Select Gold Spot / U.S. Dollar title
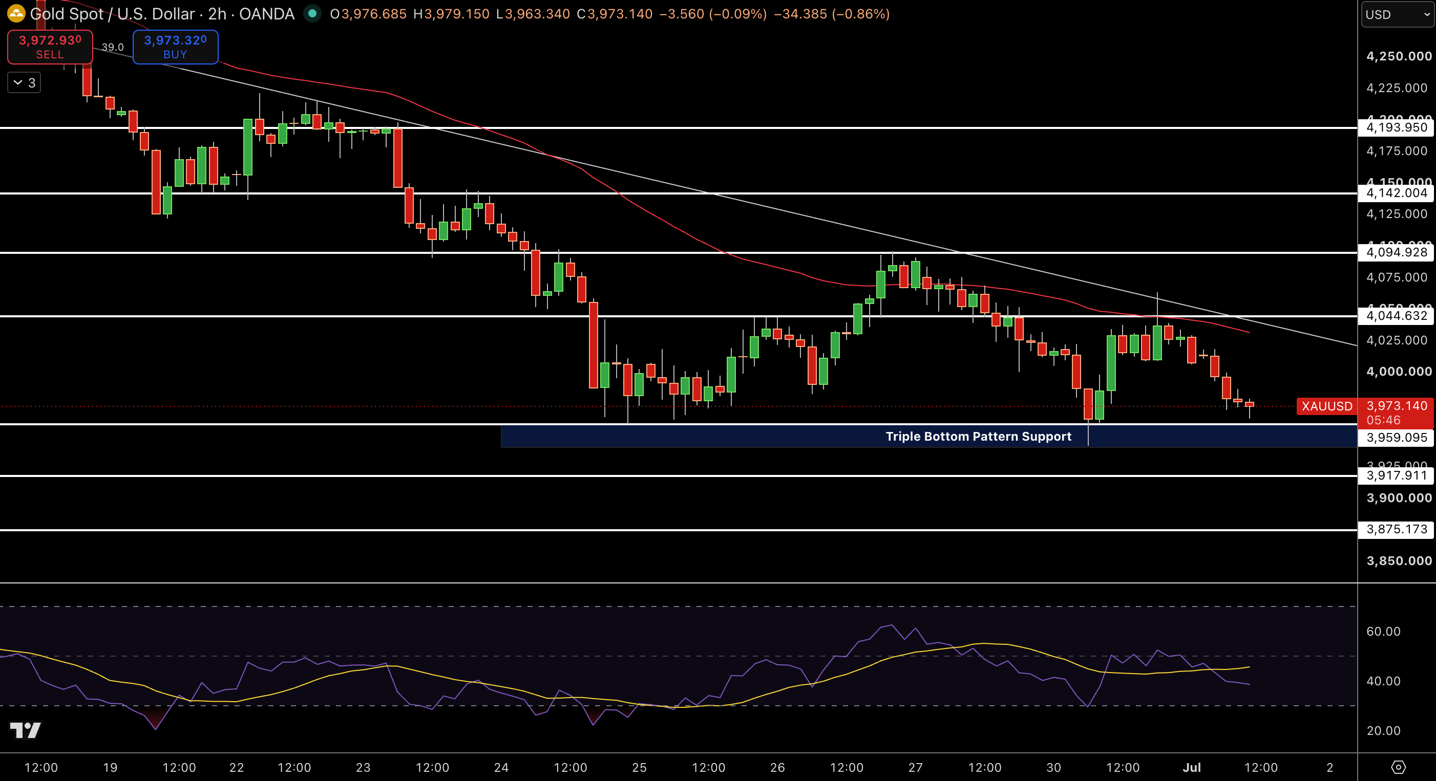 pos(113,13)
